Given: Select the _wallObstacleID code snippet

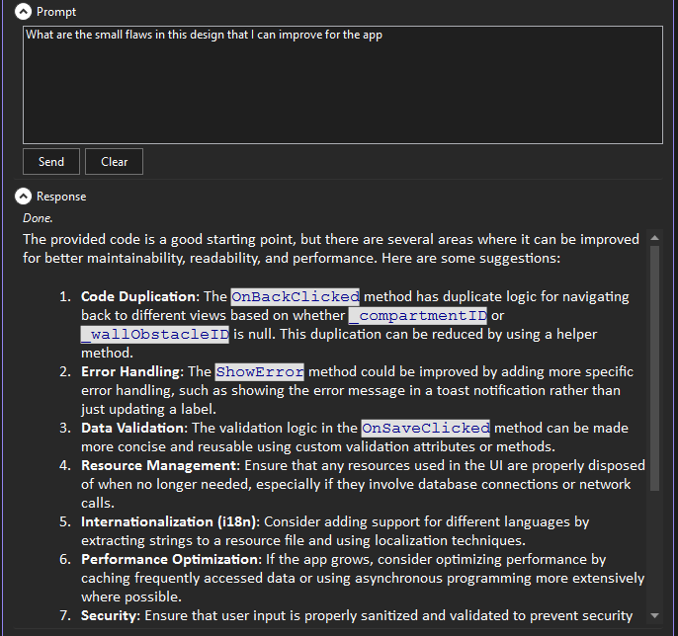Looking at the screenshot, I should tap(155, 334).
